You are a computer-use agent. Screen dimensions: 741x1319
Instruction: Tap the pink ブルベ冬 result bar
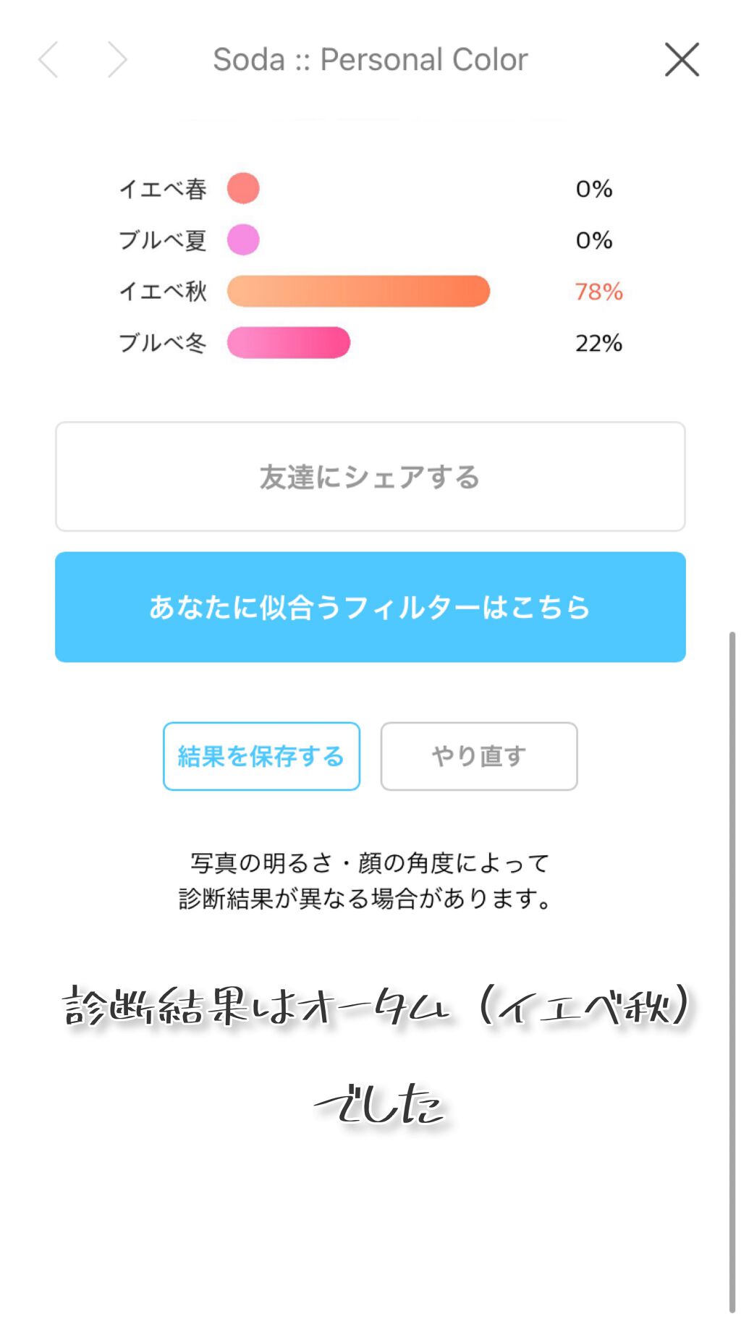[x=289, y=343]
